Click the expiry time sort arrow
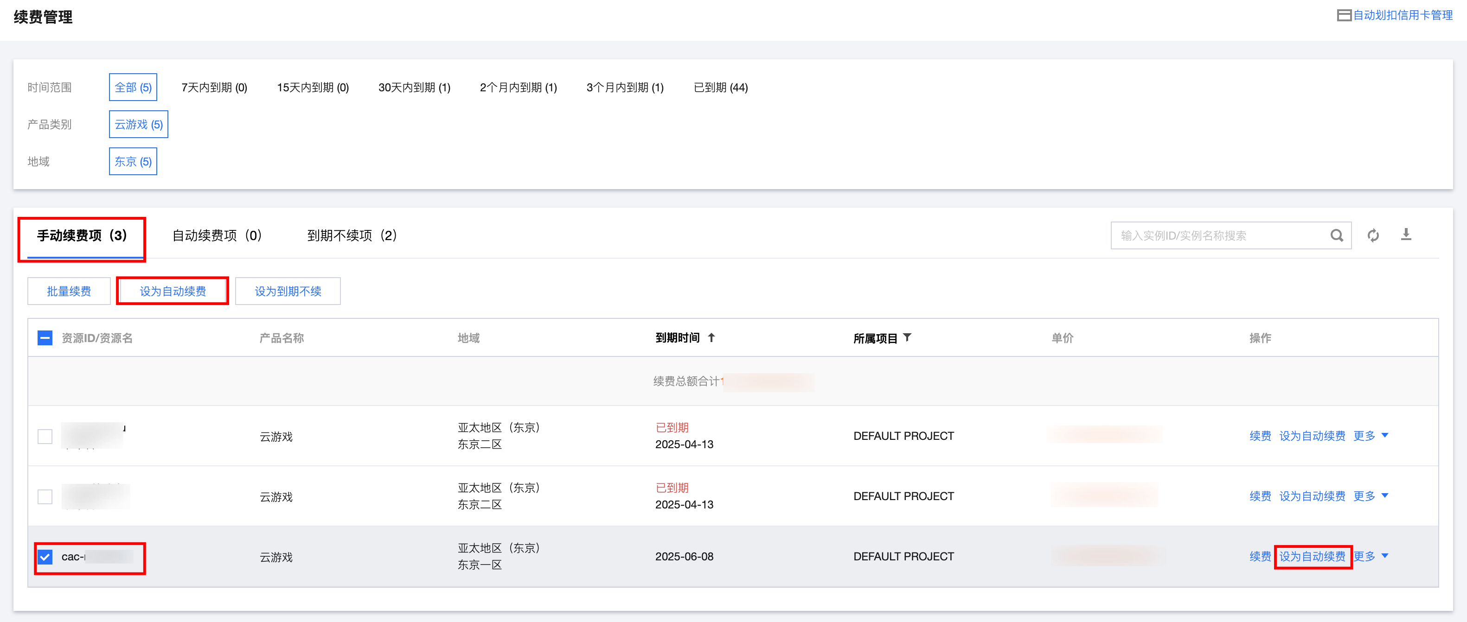This screenshot has width=1467, height=622. click(711, 337)
